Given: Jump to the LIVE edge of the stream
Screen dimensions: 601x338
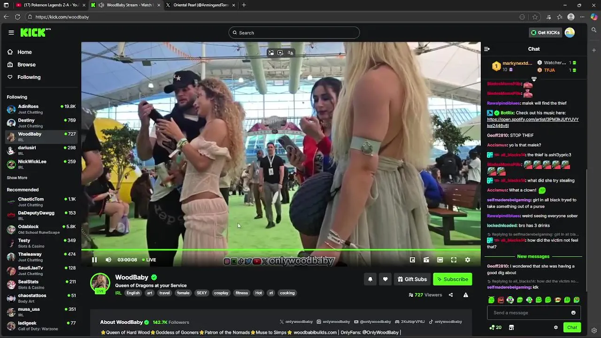Looking at the screenshot, I should [149, 260].
